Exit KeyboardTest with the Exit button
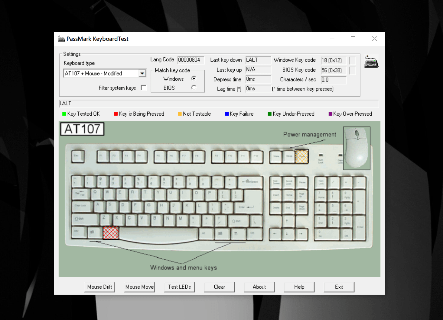The width and height of the screenshot is (443, 320). pos(339,287)
